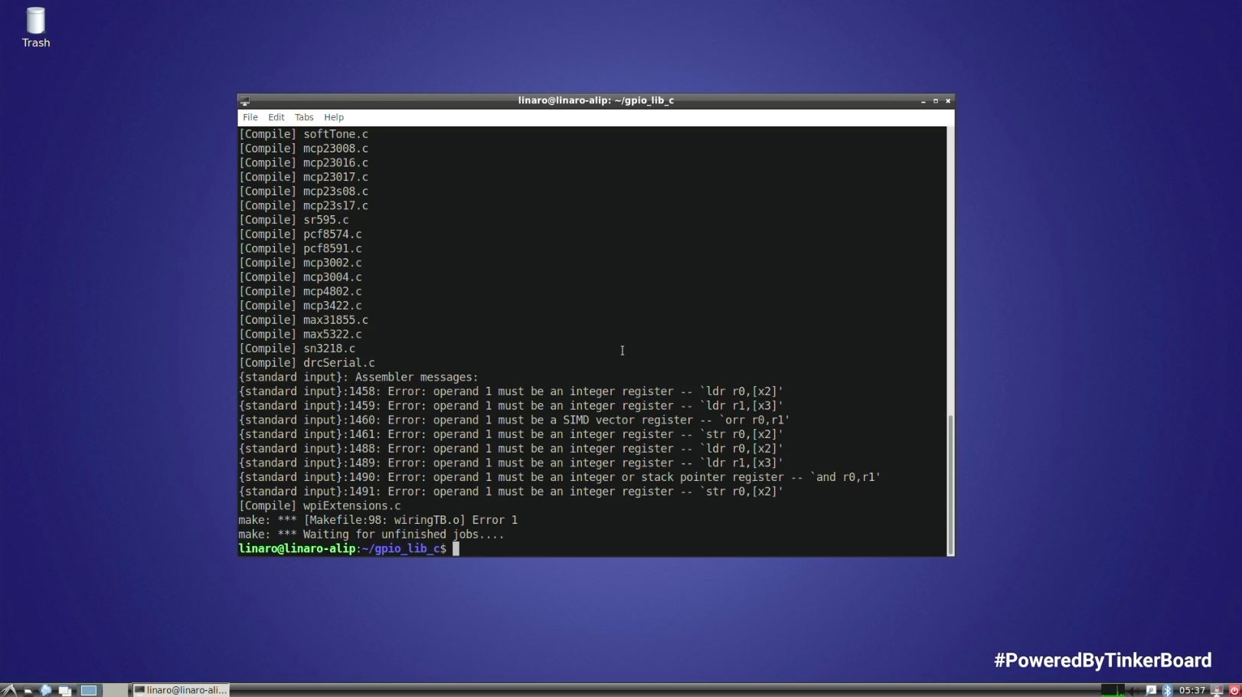Click the terminal vertical scrollbar thumb
Screen dimensions: 1242x697
tap(950, 483)
